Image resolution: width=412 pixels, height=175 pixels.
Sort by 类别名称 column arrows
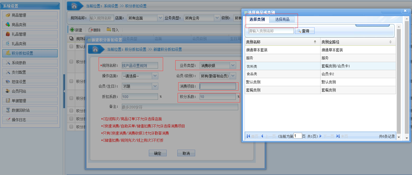coord(315,42)
